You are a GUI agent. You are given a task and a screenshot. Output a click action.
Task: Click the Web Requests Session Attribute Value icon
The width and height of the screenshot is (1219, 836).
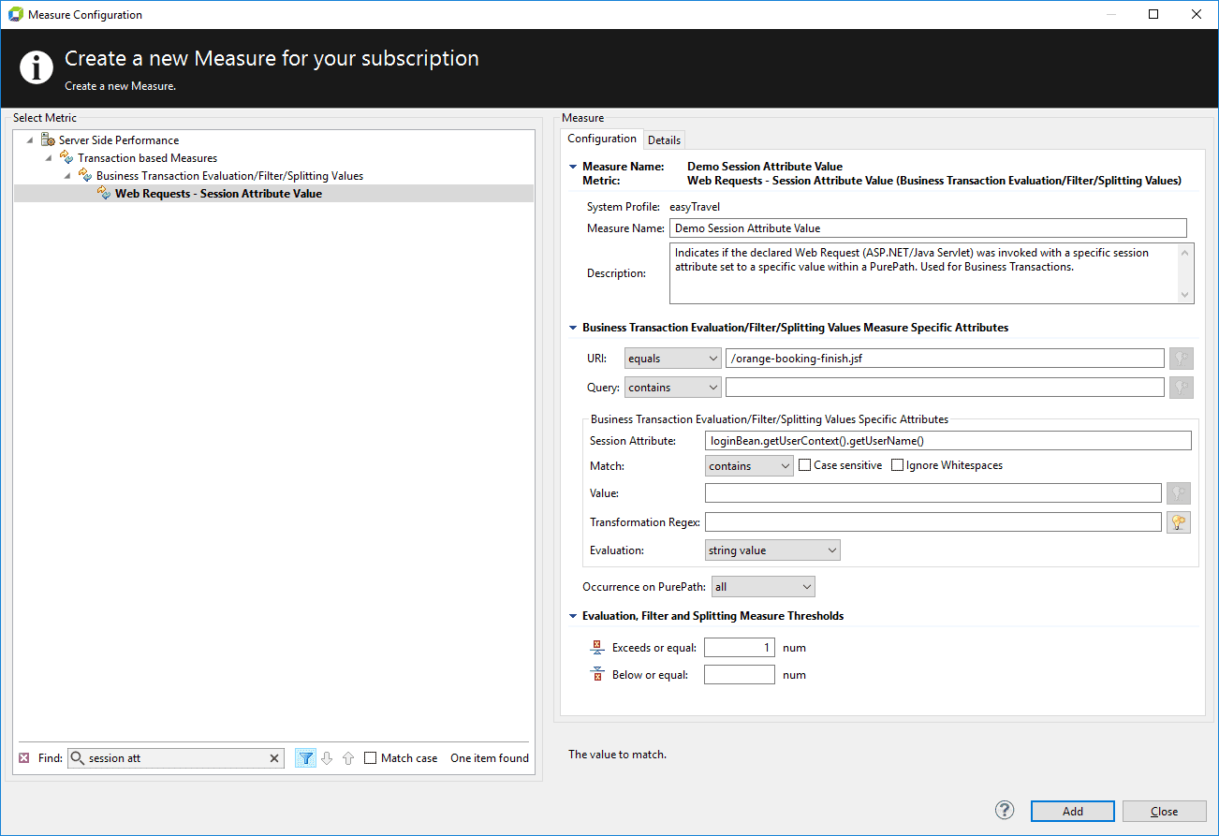[x=104, y=193]
